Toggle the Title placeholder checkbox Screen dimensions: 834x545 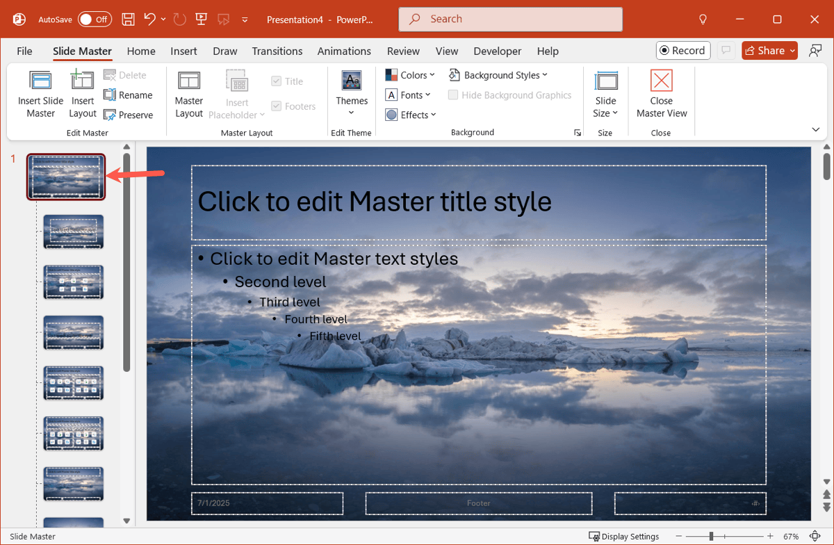click(x=277, y=81)
